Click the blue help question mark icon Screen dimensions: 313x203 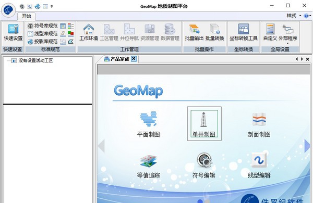(306, 16)
